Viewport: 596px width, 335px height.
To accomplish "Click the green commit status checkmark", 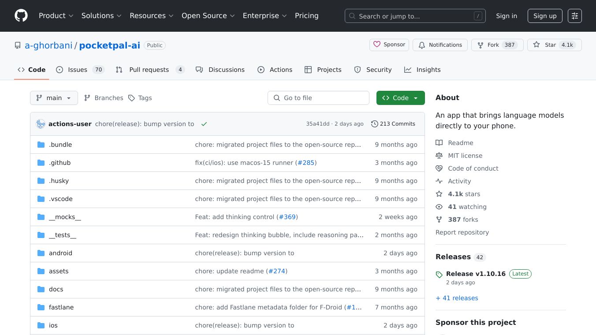I will (x=204, y=124).
